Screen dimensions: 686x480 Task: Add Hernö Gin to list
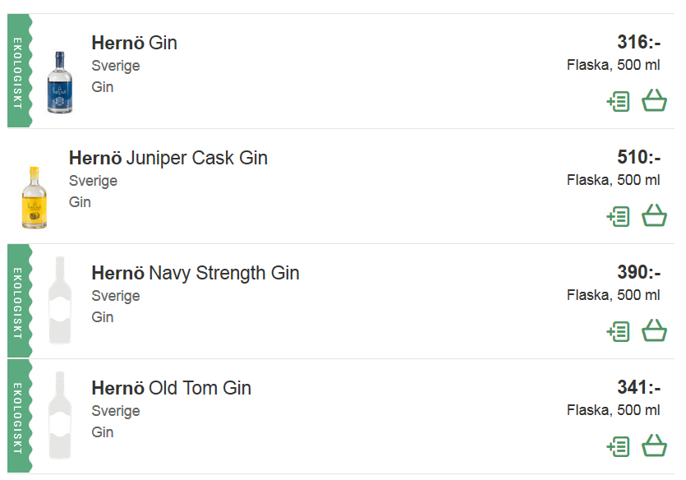coord(618,102)
